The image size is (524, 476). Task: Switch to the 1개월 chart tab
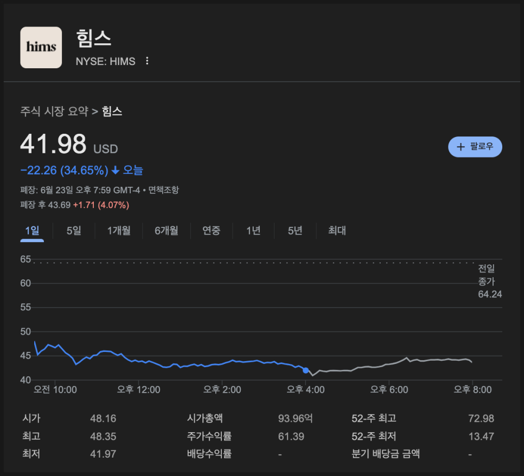pyautogui.click(x=119, y=231)
